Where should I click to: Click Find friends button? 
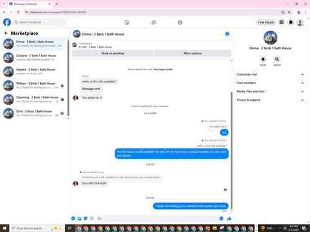pos(266,22)
